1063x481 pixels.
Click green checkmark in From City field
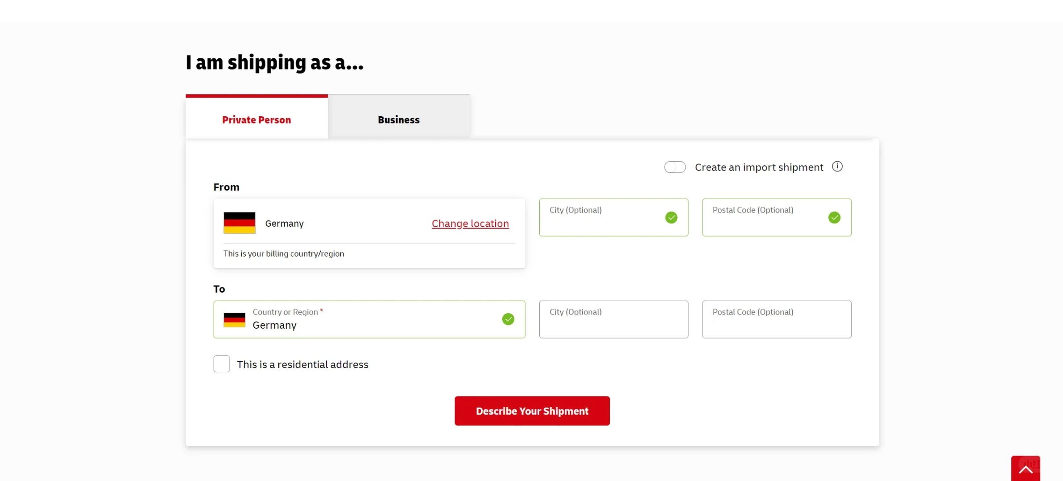[x=671, y=217]
